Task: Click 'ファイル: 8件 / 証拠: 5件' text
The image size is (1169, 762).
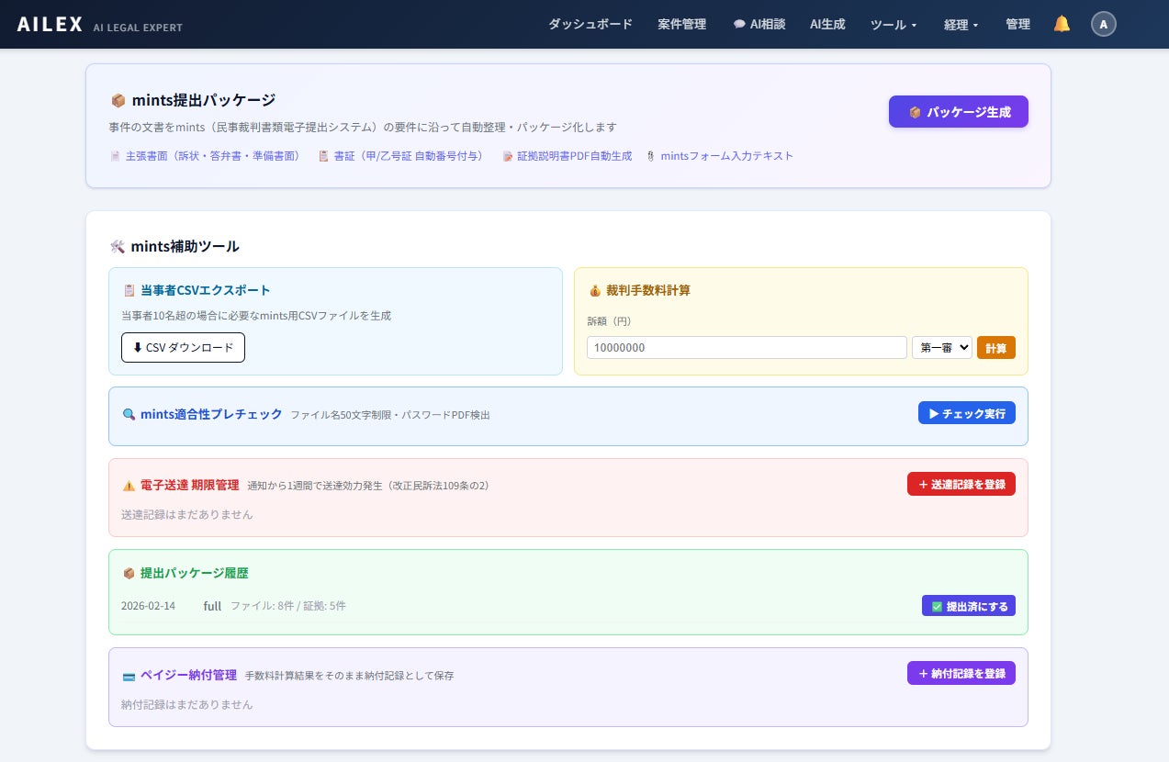Action: point(288,606)
